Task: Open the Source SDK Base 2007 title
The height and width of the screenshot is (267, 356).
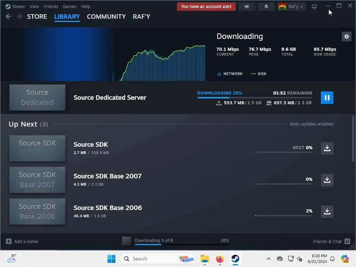Action: 107,176
